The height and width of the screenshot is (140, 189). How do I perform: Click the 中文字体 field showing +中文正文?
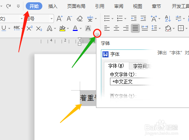tap(132, 82)
